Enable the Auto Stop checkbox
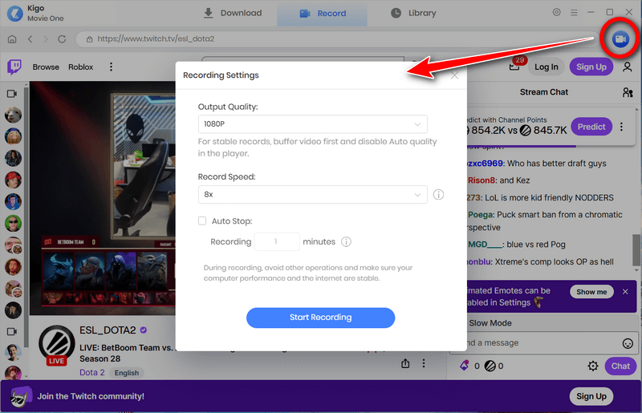The image size is (642, 413). coord(202,221)
